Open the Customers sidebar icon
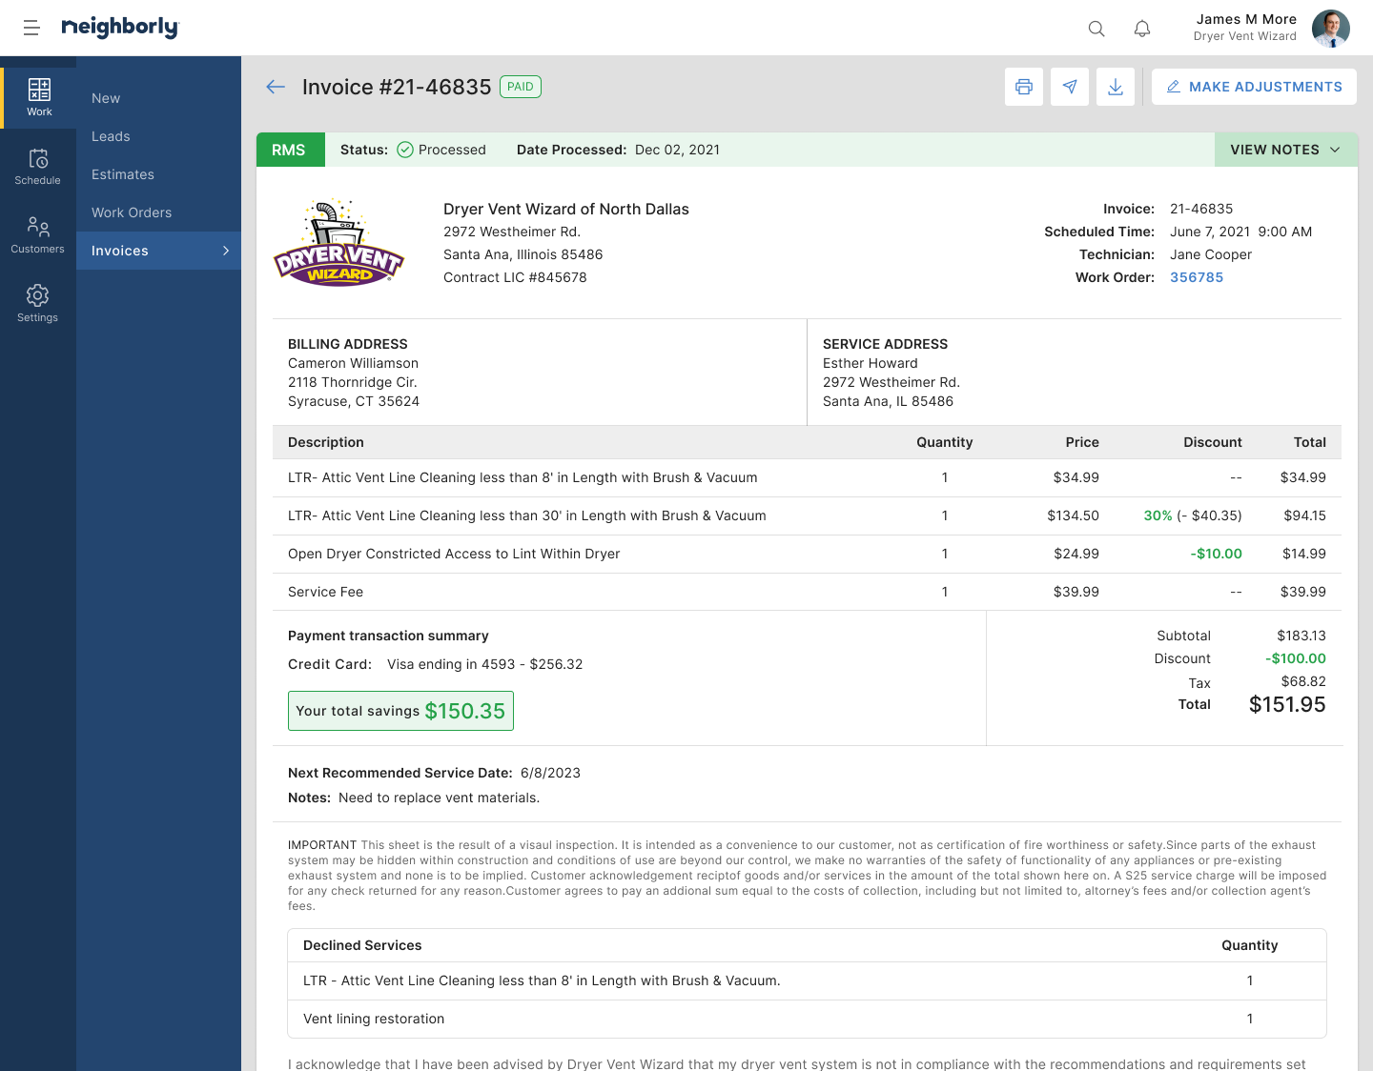Screen dimensions: 1373x1071 [38, 235]
